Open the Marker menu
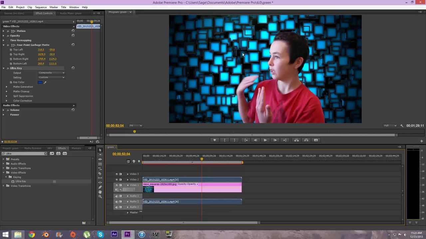This screenshot has width=426, height=239. tap(54, 7)
